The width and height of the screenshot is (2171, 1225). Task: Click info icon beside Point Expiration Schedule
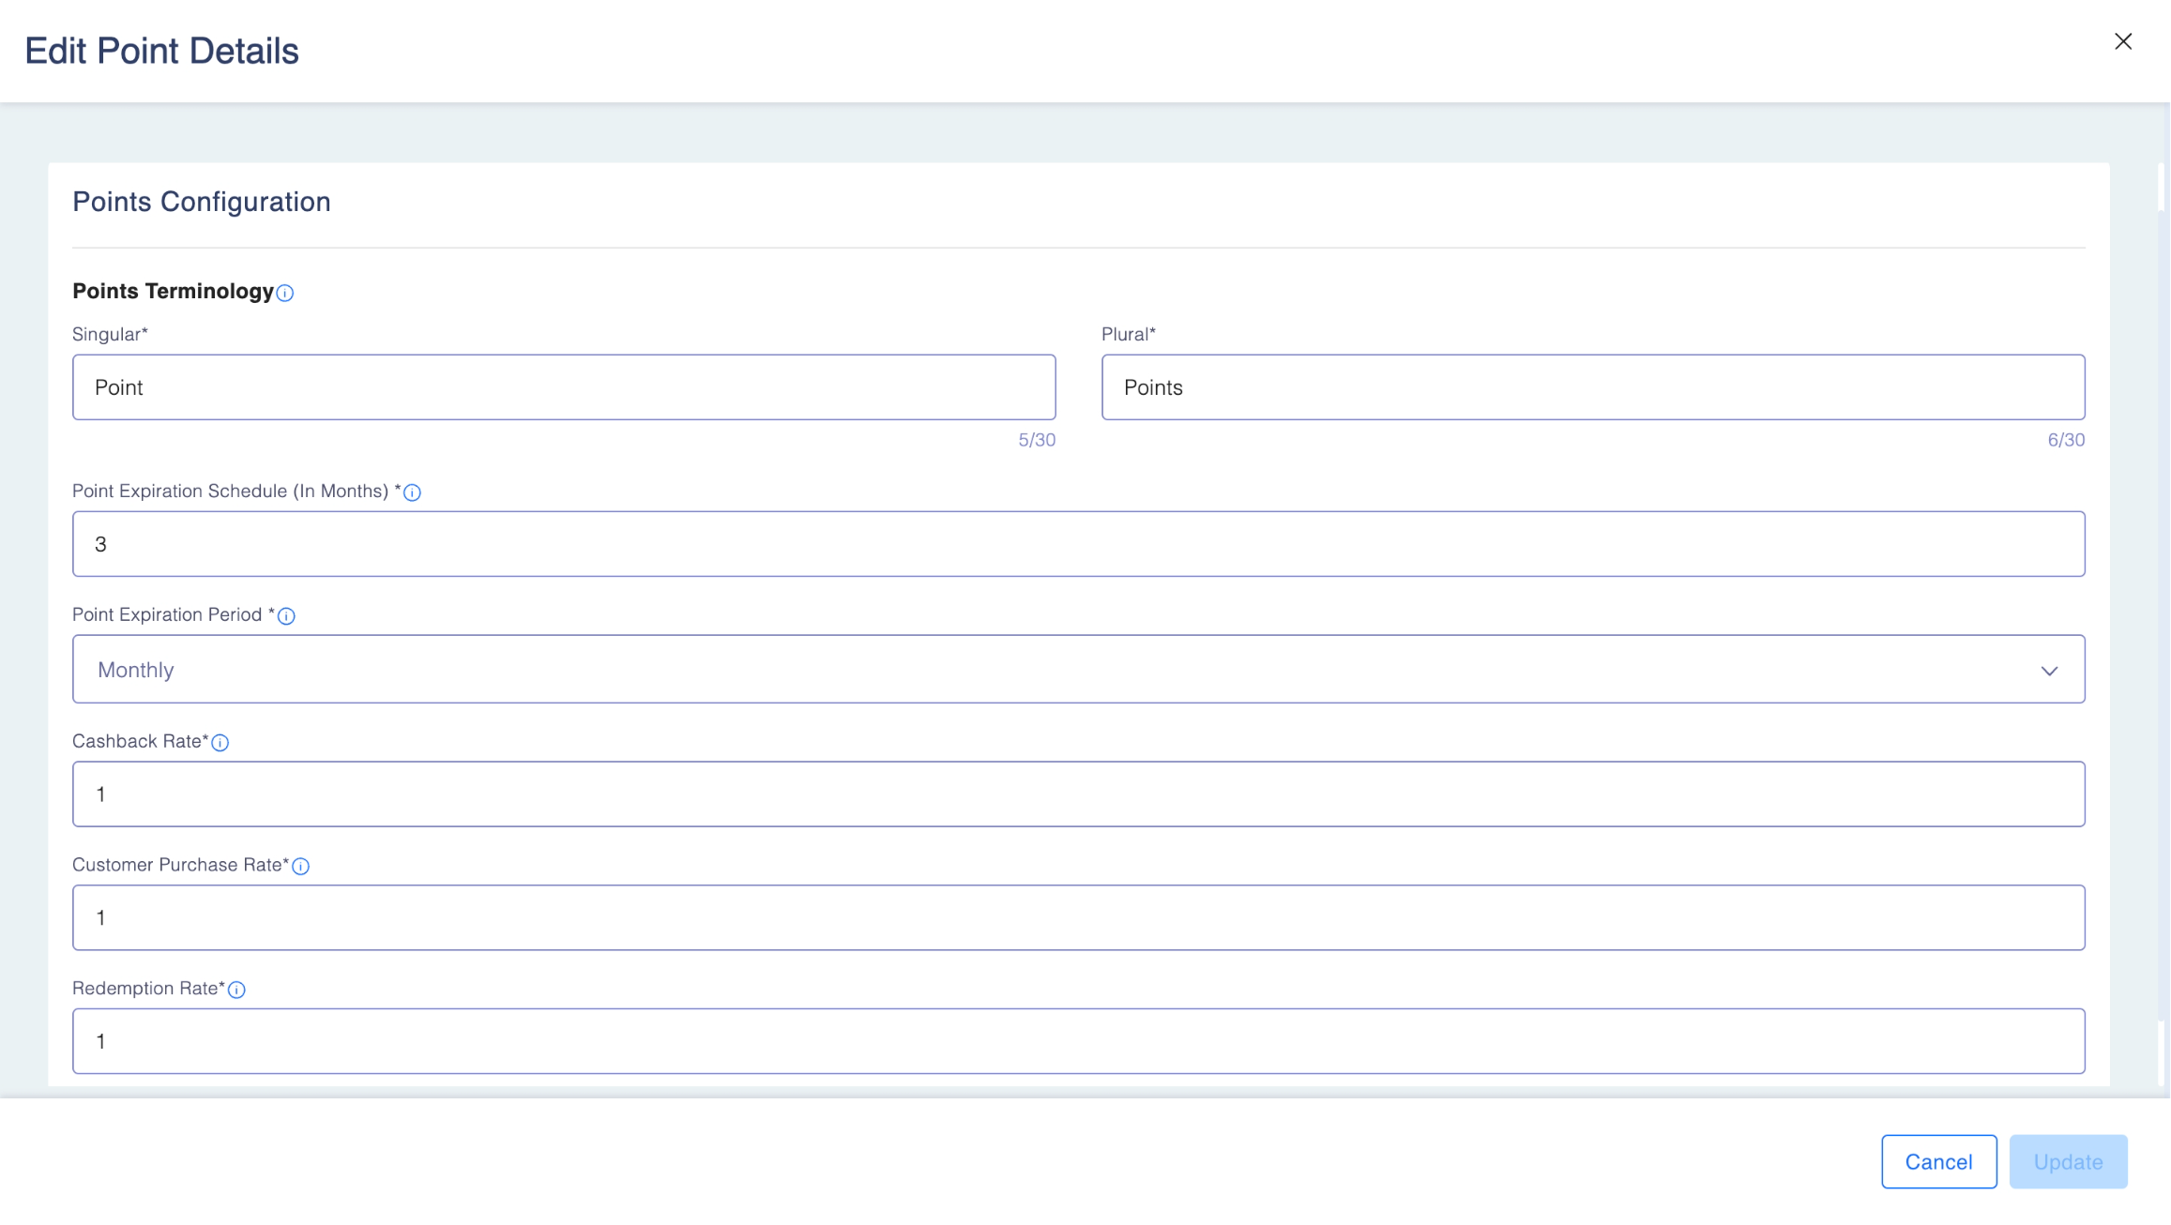pos(412,492)
